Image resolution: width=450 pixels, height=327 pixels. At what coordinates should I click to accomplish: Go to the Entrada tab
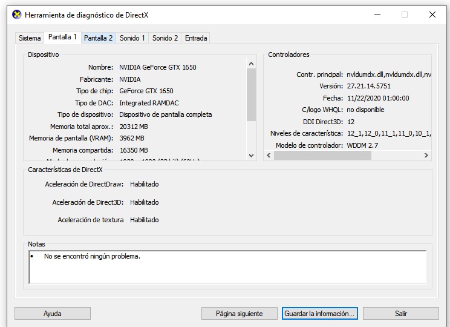click(x=196, y=38)
